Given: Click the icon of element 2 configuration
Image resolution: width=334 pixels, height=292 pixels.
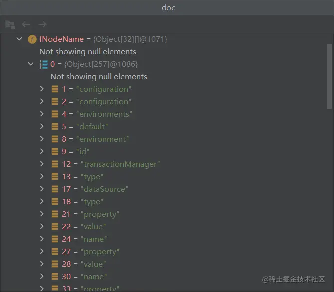Looking at the screenshot, I should coord(55,102).
